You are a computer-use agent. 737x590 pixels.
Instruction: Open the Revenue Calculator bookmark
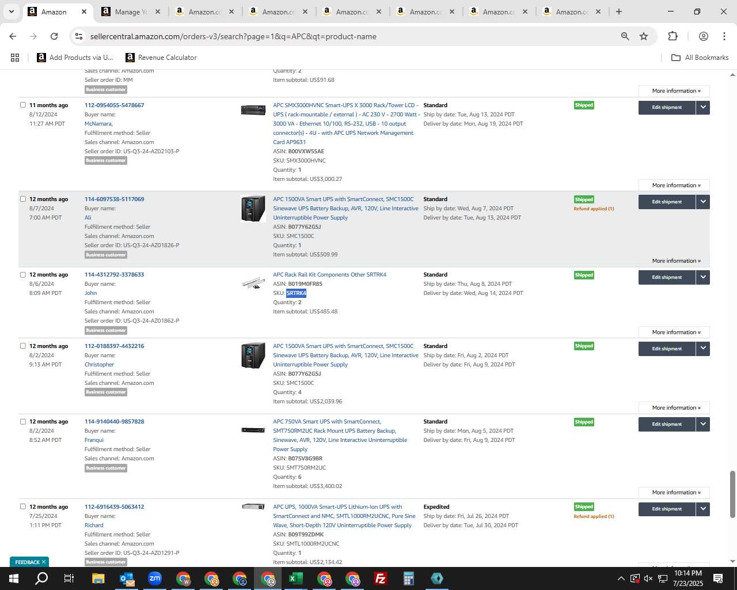(x=161, y=58)
